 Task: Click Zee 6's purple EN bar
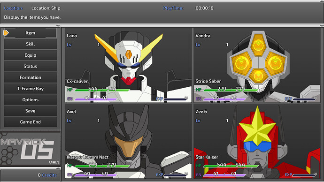224,175
